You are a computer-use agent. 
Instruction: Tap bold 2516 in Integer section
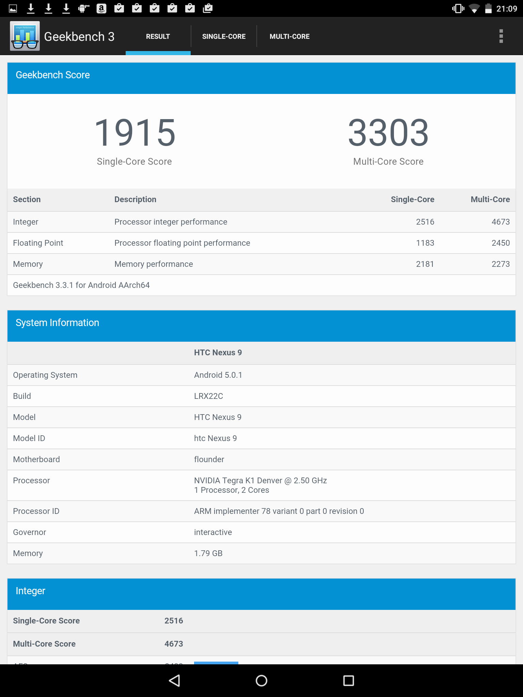pos(174,621)
